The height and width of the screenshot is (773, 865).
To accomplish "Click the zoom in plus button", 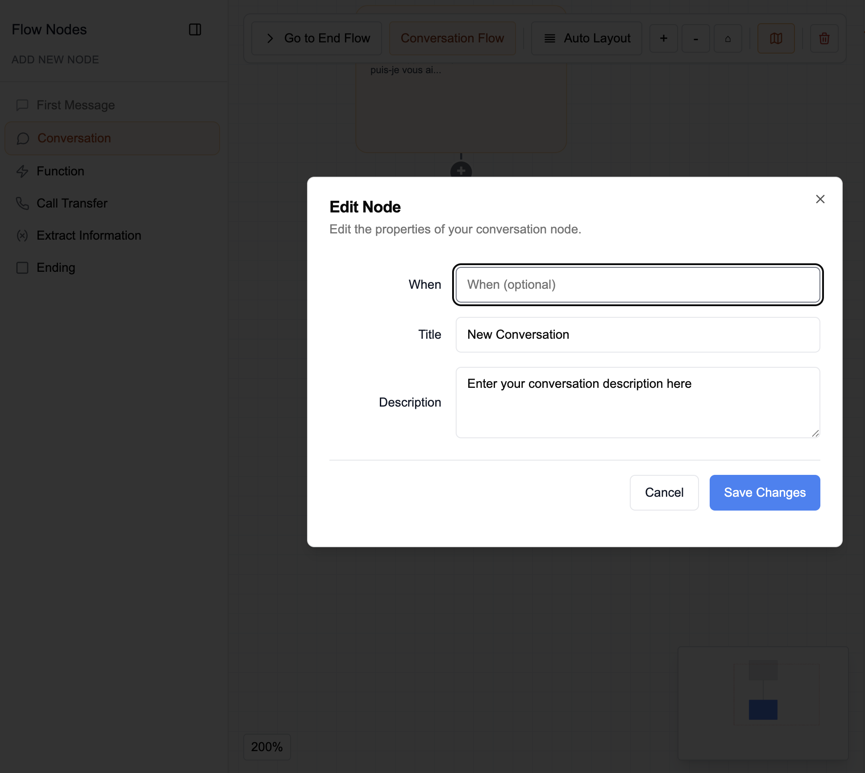I will point(663,38).
